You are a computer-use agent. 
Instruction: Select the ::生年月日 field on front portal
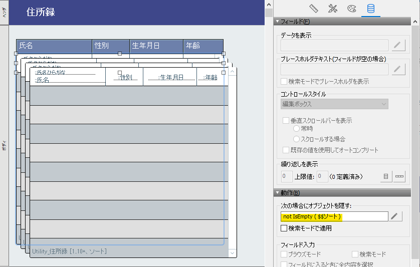(x=171, y=78)
